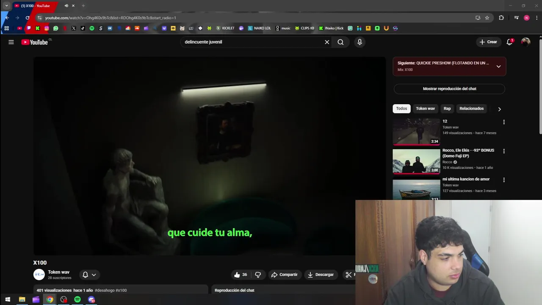Open the Chrome apps grid shortcut
The width and height of the screenshot is (542, 305).
coord(6,28)
